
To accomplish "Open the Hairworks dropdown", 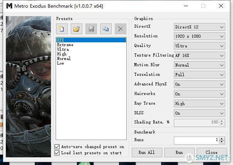I will coord(199,94).
